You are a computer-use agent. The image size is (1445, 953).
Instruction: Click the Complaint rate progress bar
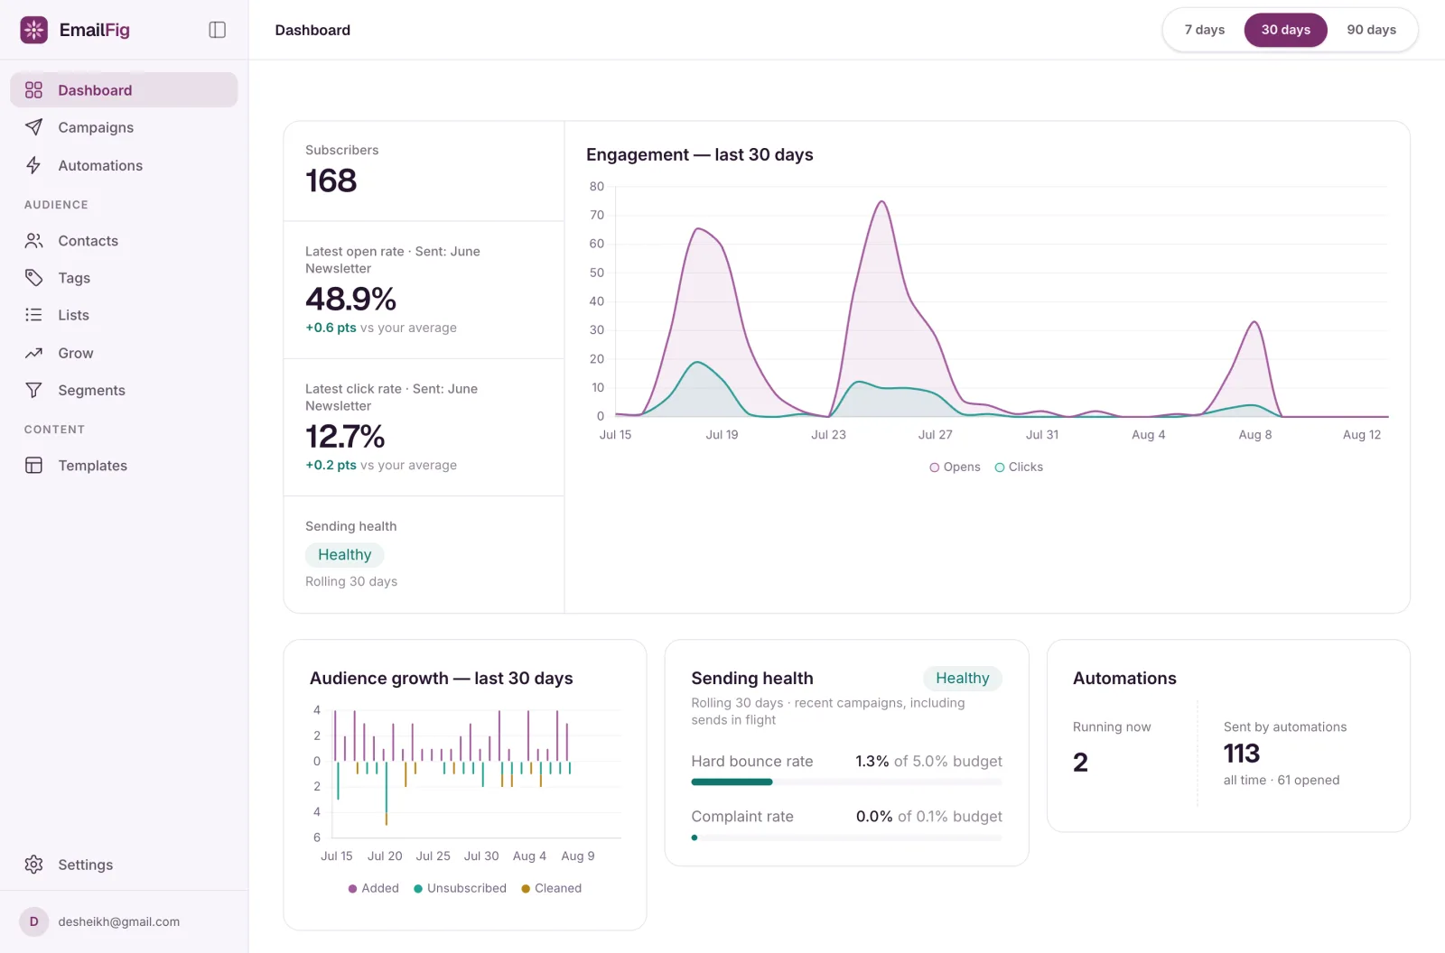[x=846, y=837]
